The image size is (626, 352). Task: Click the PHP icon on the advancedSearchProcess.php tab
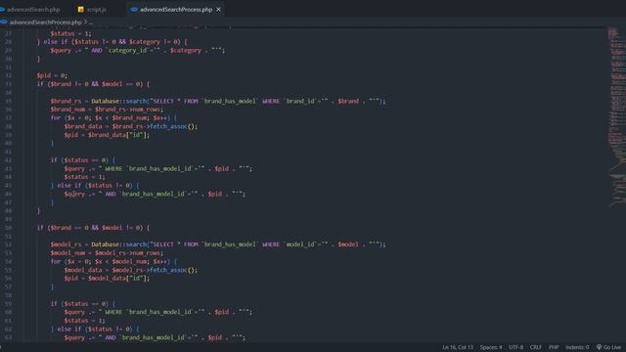[x=134, y=9]
